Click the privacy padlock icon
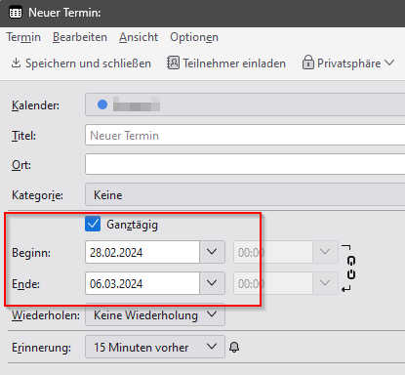405x375 pixels. click(307, 62)
